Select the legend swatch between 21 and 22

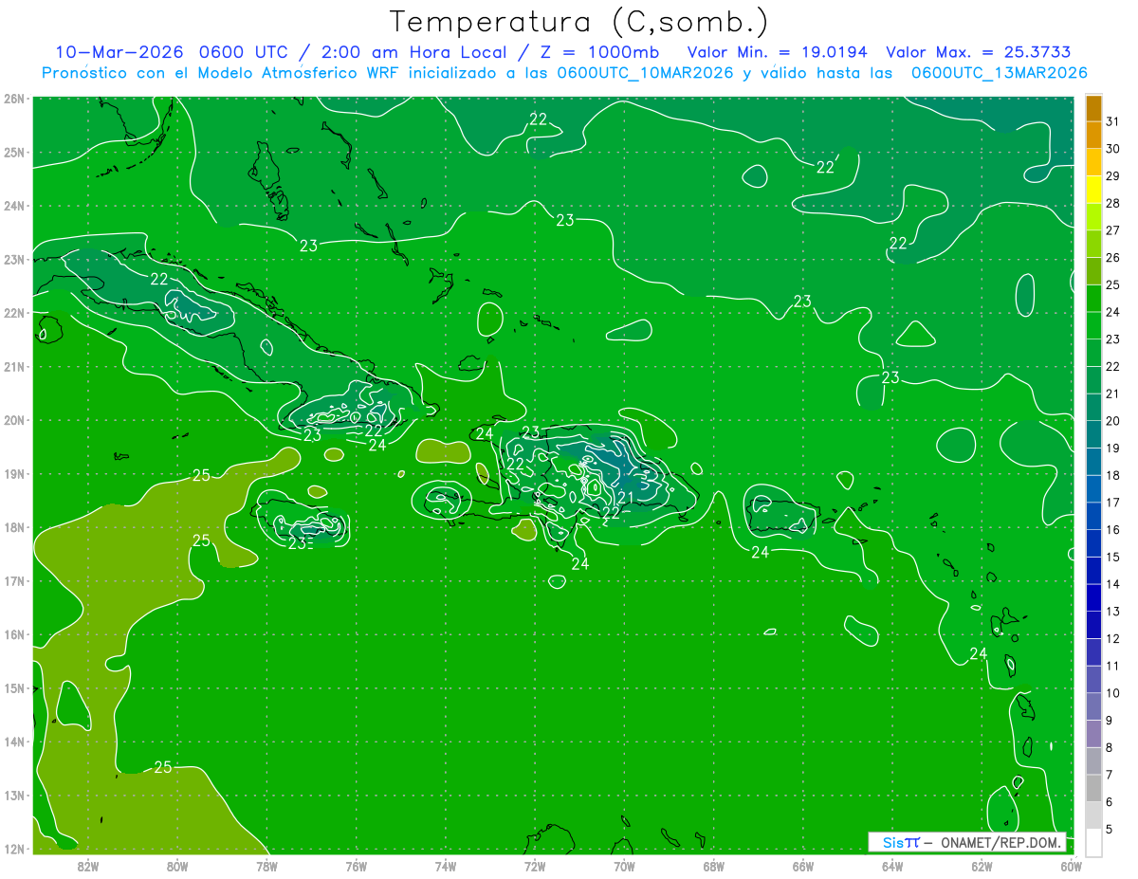pos(1093,380)
